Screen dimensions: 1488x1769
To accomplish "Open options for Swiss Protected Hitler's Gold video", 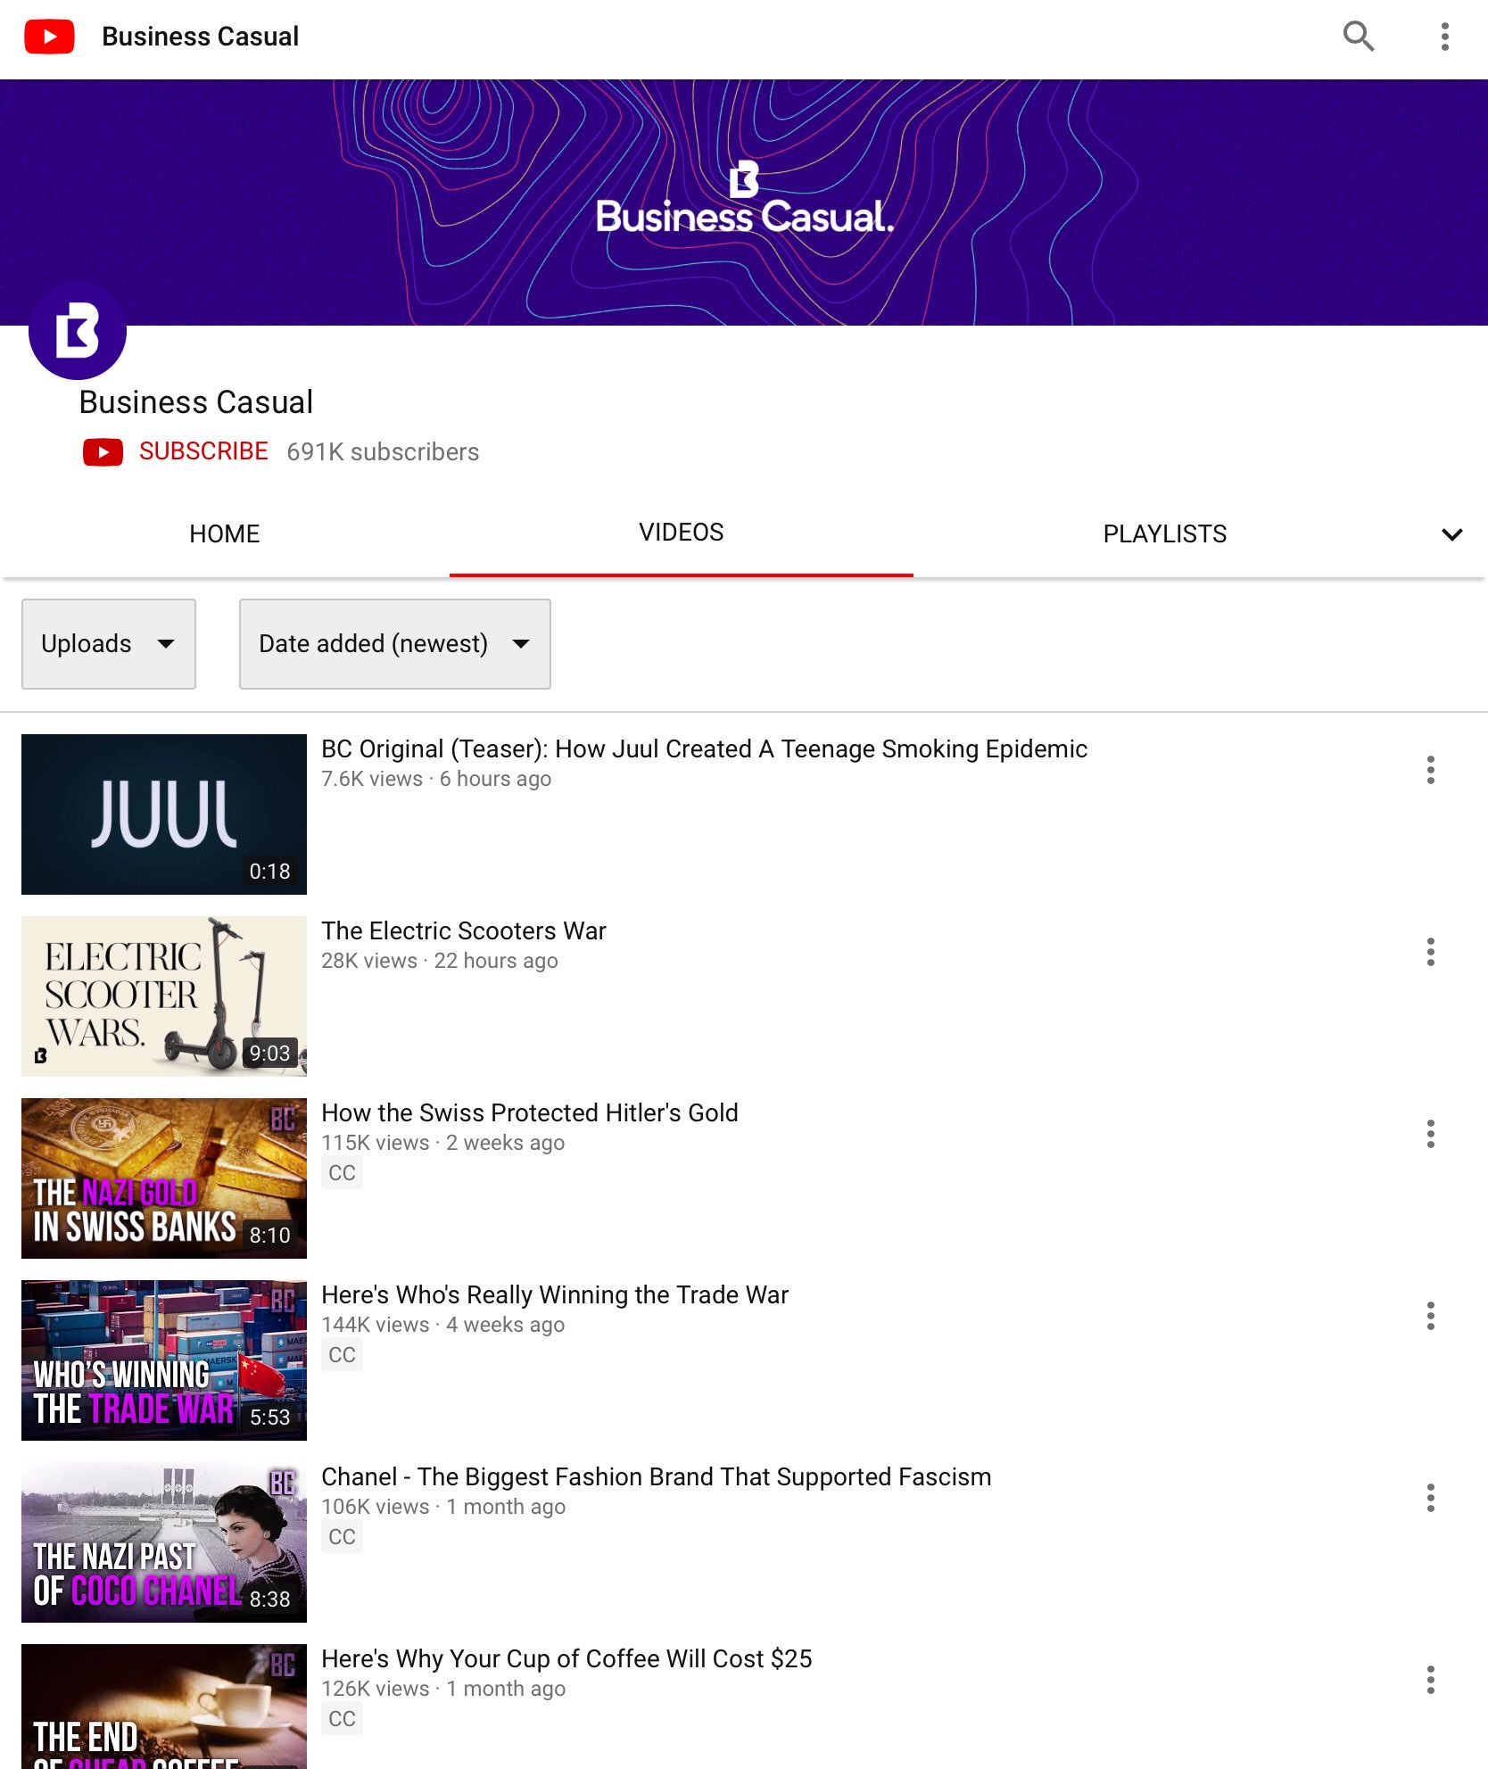I will (x=1430, y=1134).
